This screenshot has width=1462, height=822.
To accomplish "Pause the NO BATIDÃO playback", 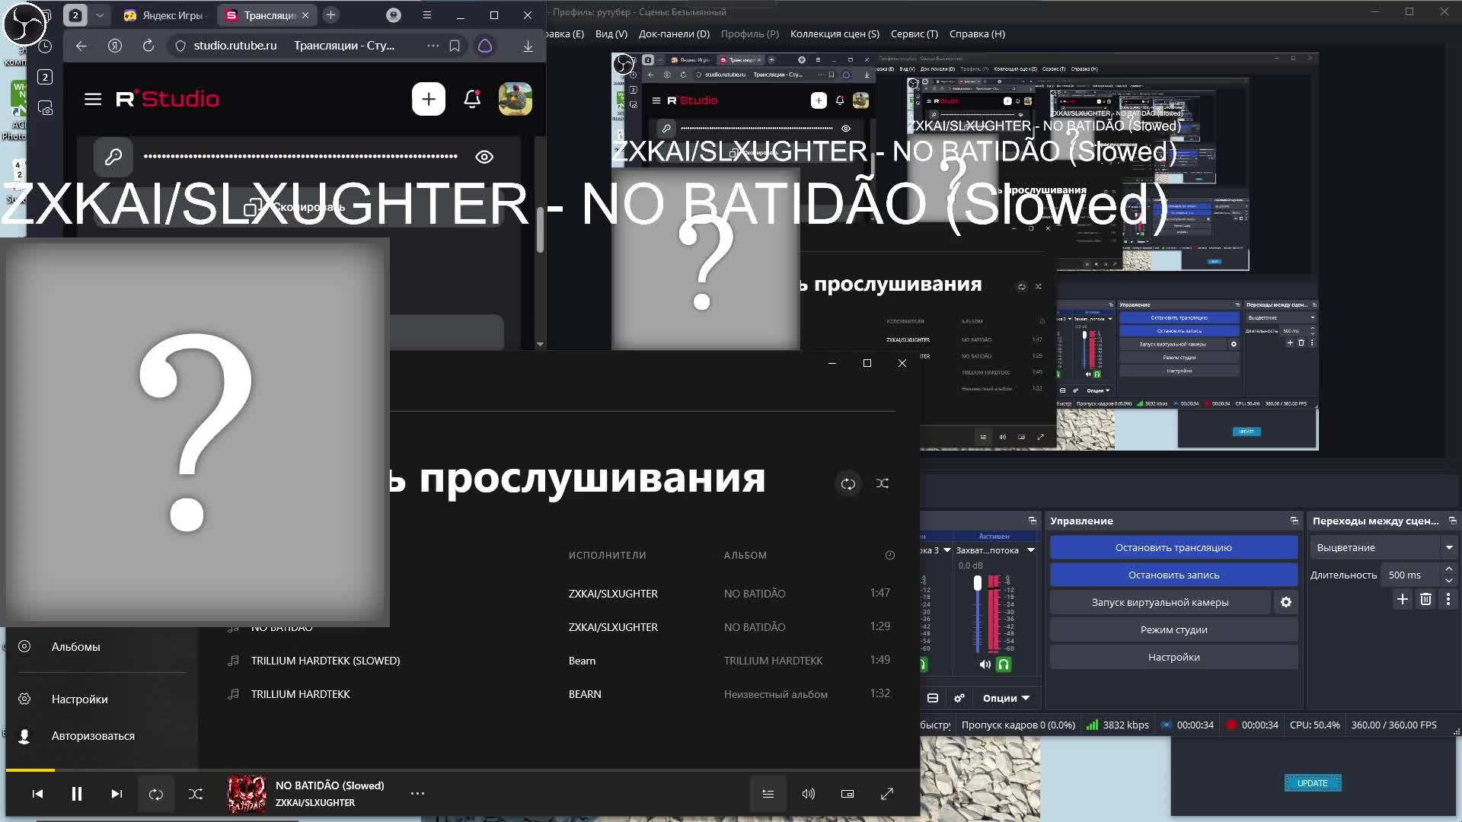I will tap(77, 794).
